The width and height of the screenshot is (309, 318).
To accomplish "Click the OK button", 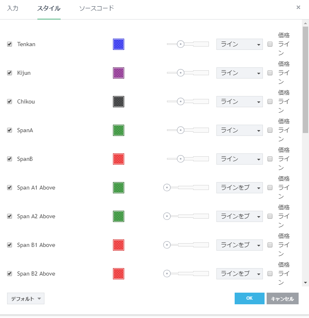I will (249, 298).
